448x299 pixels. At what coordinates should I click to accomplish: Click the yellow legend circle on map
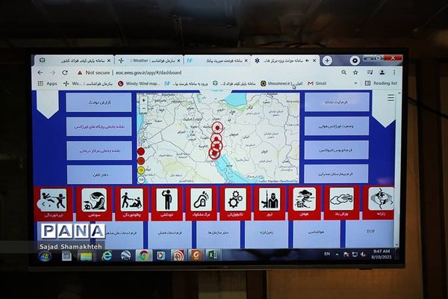141,170
